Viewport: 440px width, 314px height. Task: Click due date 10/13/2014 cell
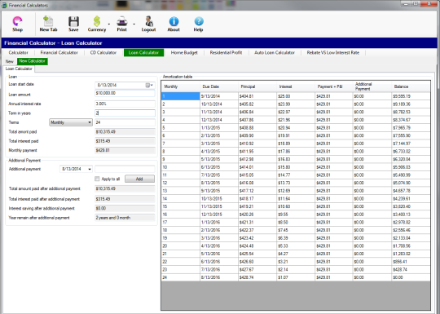click(x=219, y=104)
